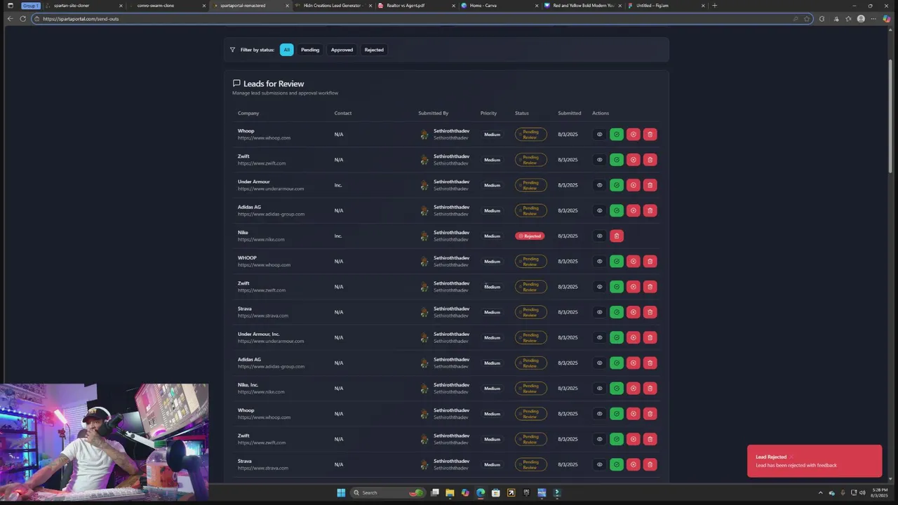Click the filter funnel icon
This screenshot has height=505, width=898.
pos(232,50)
